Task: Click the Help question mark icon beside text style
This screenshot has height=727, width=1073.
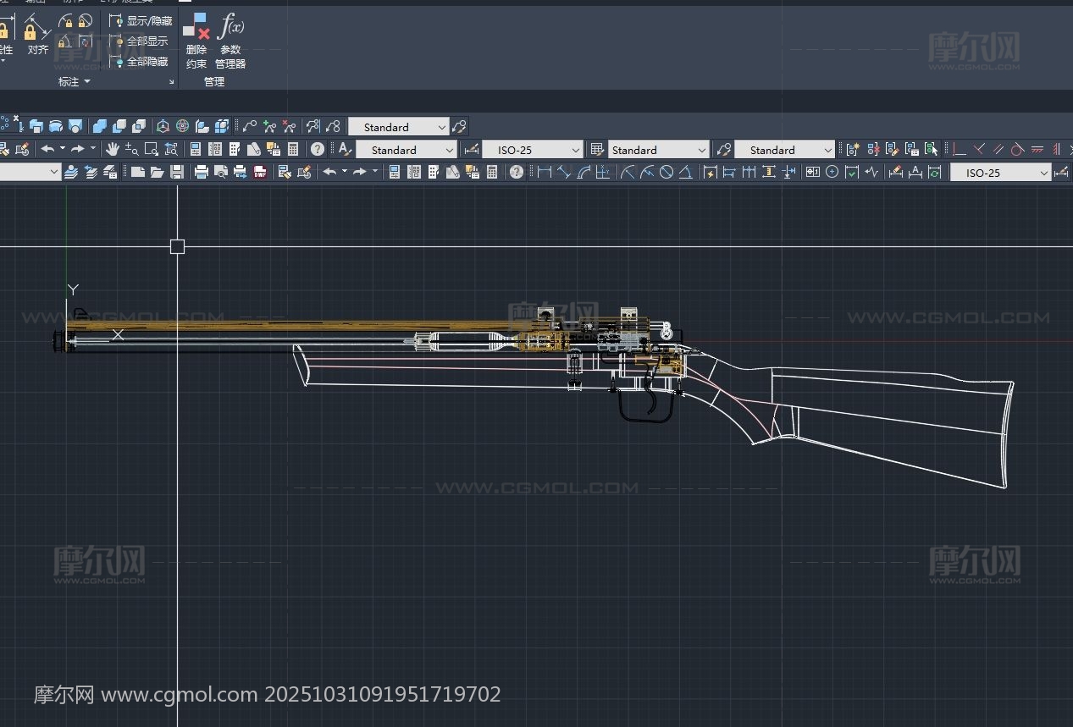Action: point(318,150)
